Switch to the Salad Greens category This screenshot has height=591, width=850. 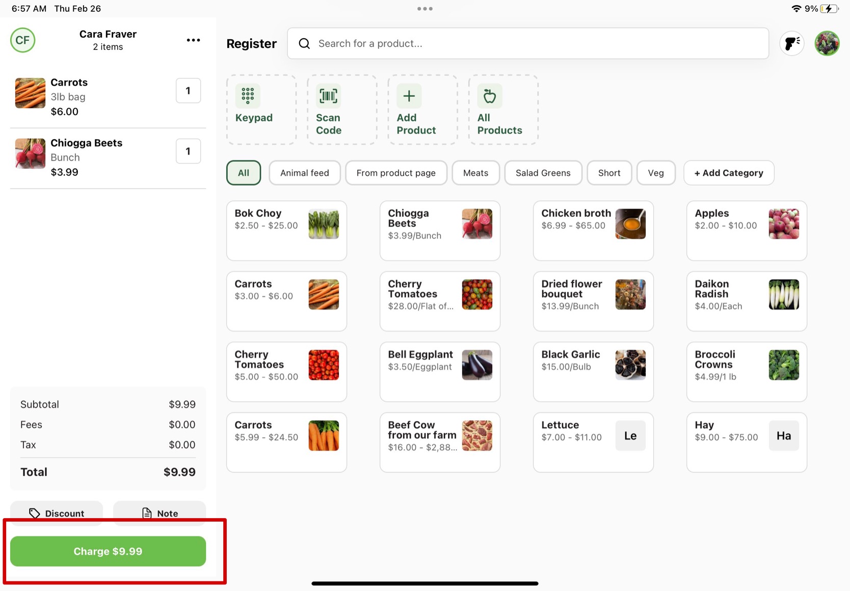pos(543,173)
